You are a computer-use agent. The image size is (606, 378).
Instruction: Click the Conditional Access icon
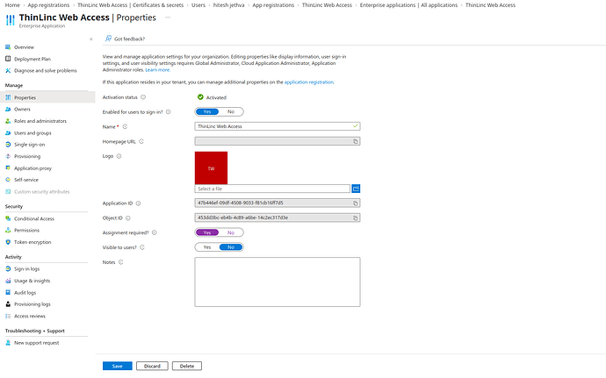point(8,218)
